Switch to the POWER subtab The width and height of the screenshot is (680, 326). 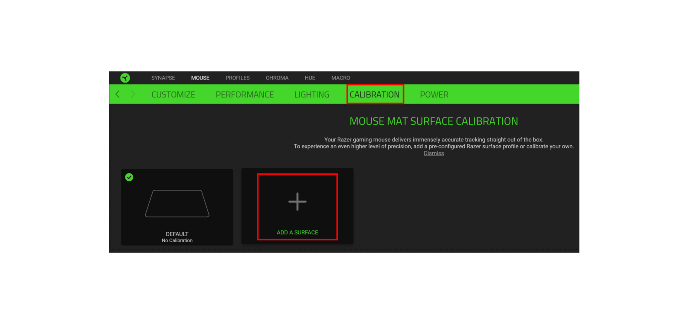(434, 94)
